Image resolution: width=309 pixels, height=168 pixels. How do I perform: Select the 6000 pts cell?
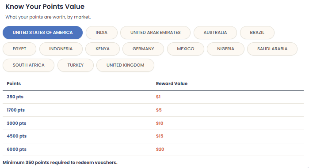click(x=16, y=149)
